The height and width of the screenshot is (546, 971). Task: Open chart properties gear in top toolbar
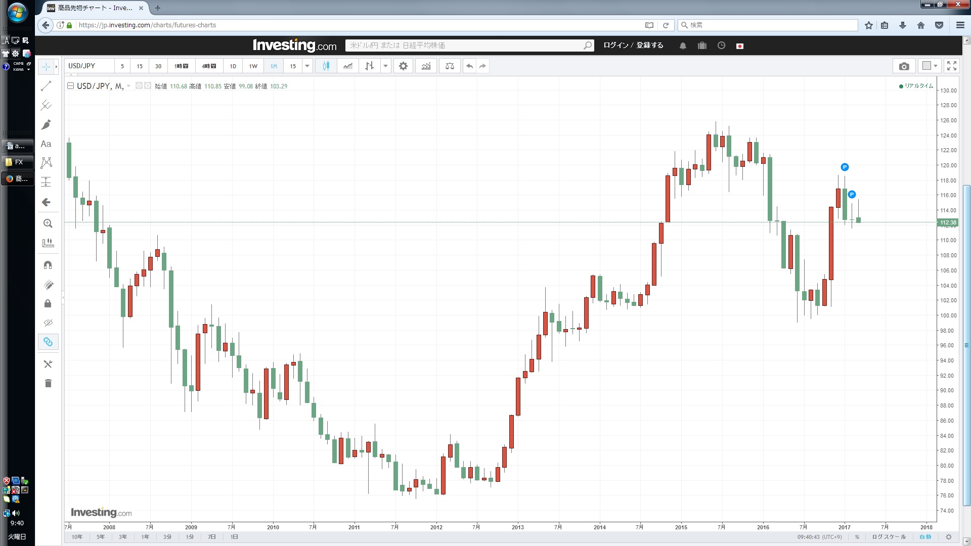(x=403, y=66)
